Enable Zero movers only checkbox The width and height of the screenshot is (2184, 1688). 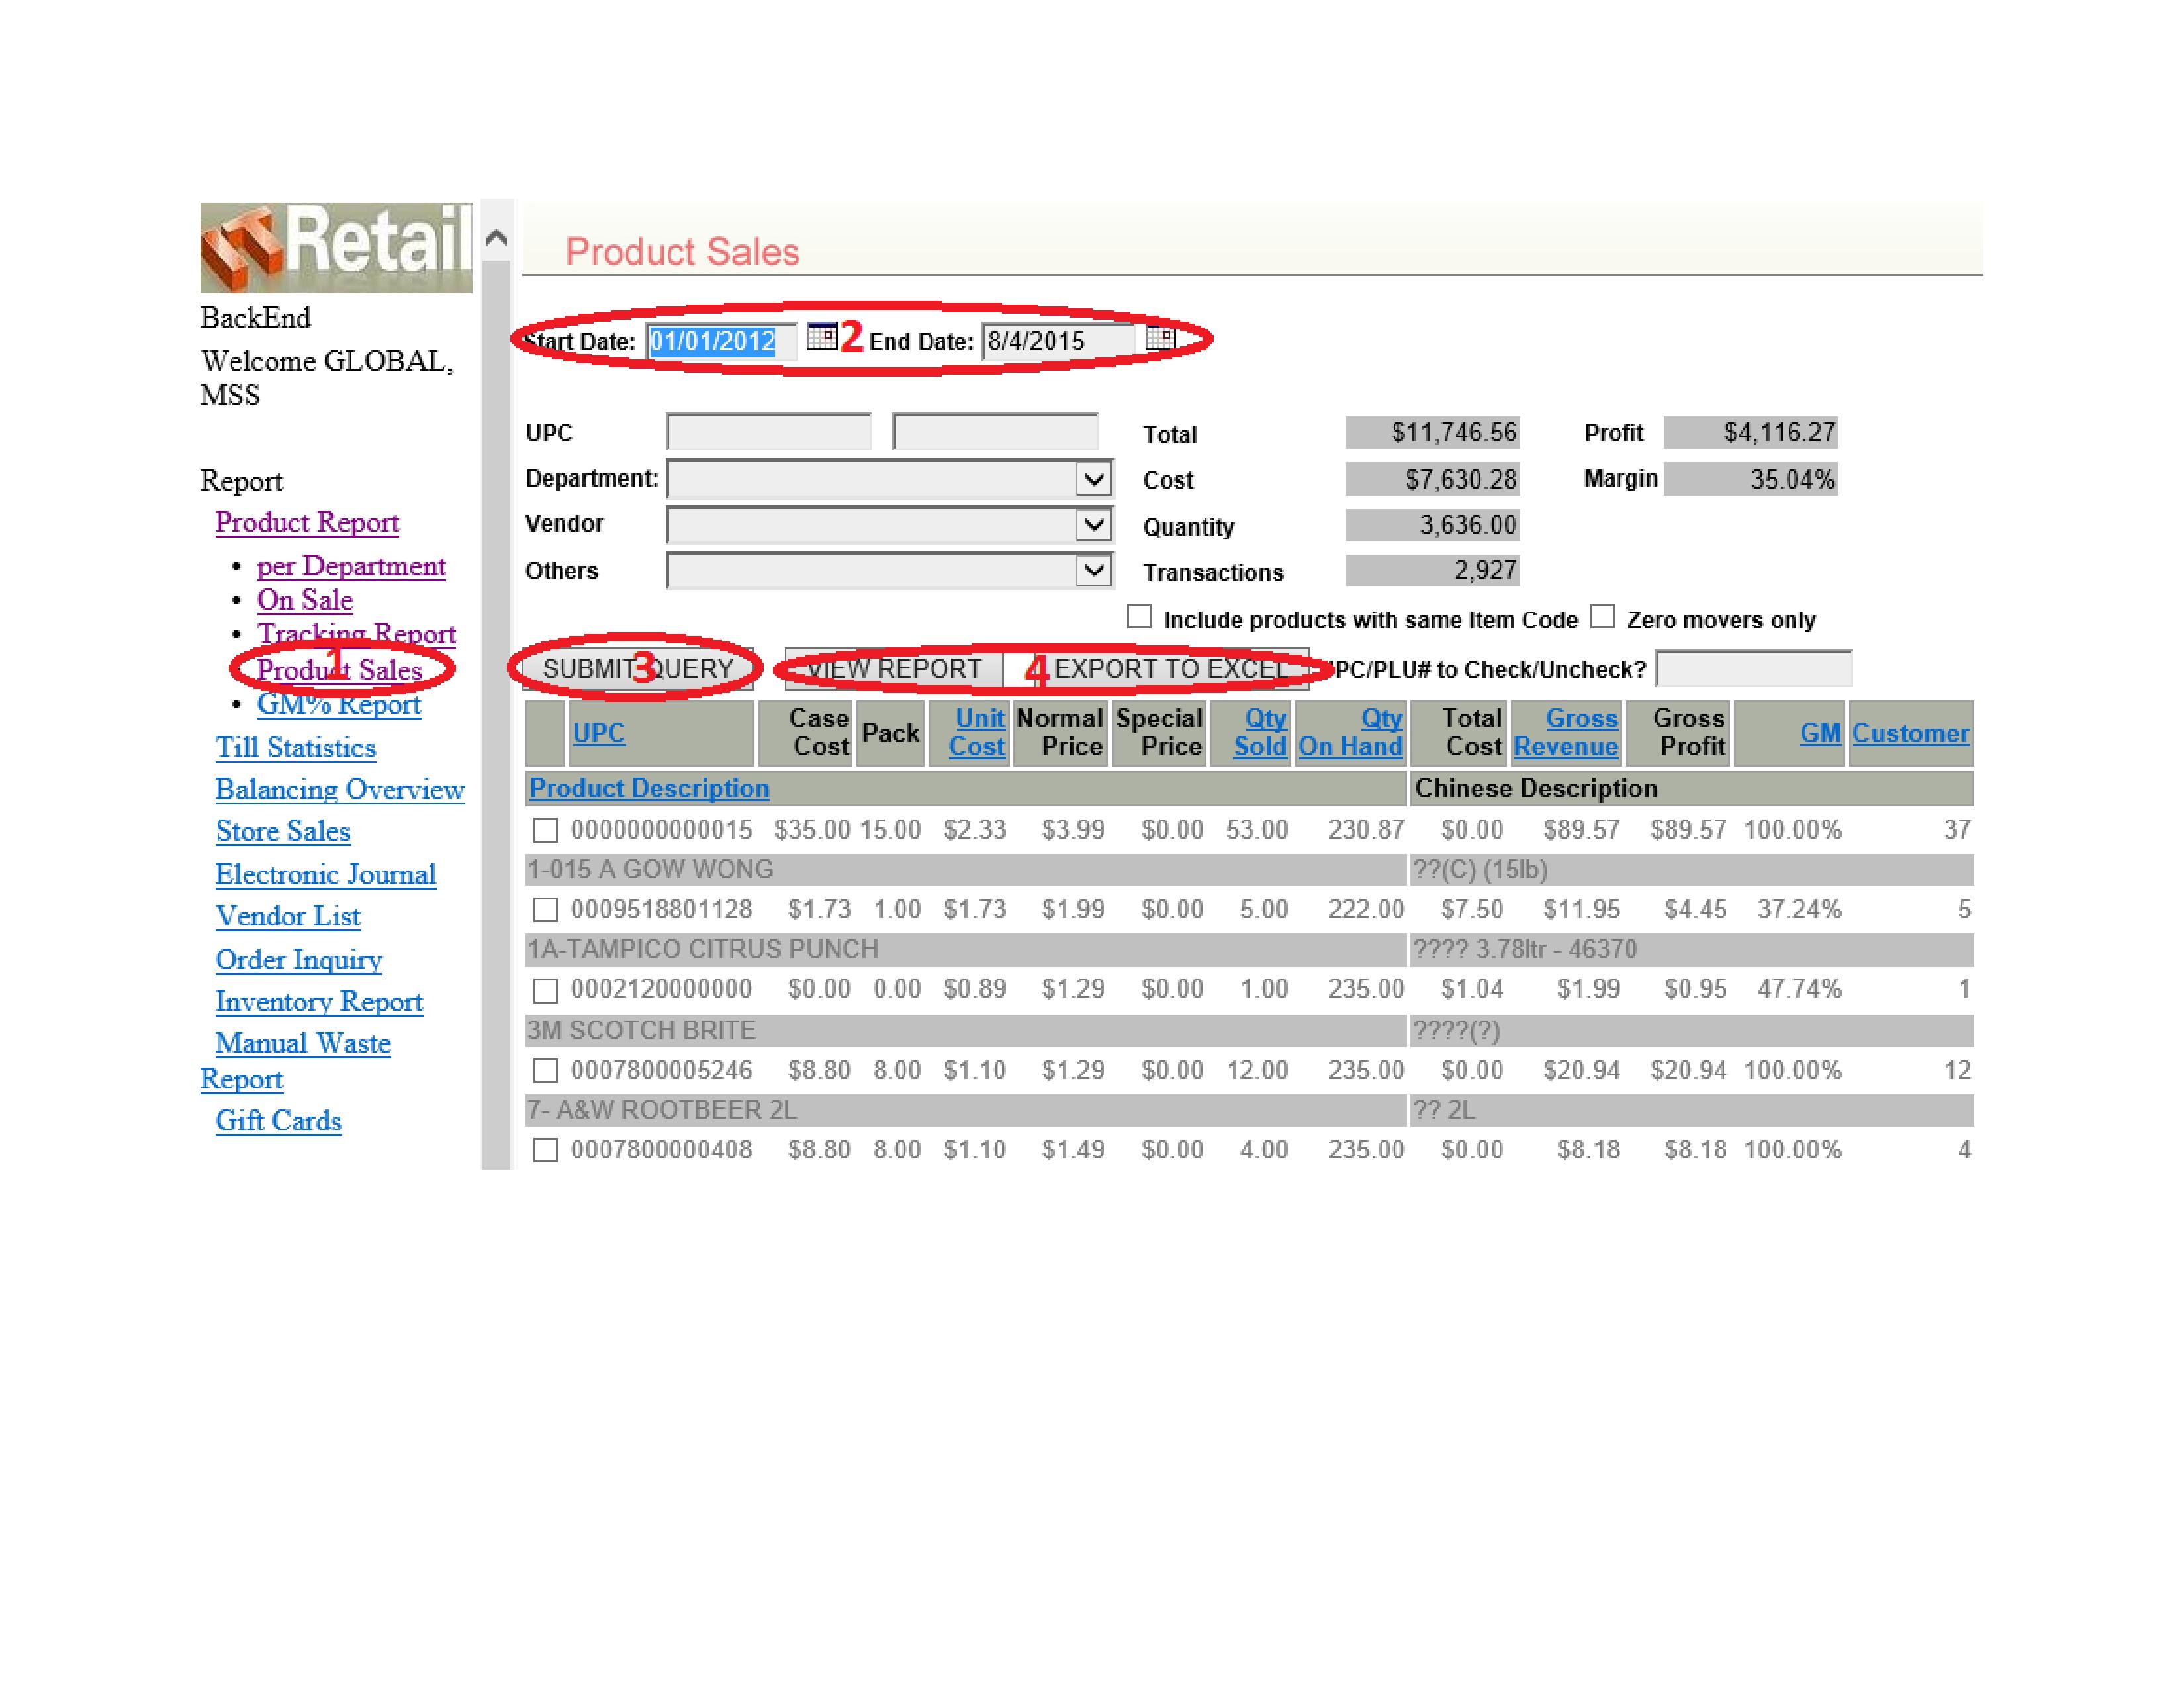pyautogui.click(x=1602, y=616)
